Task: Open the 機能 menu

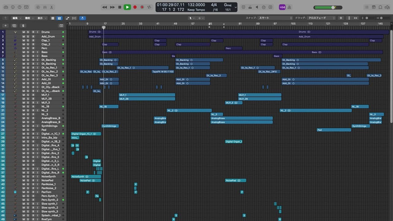Action: (x=29, y=18)
